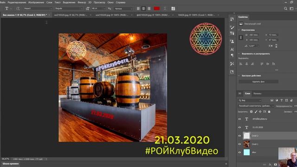Filter layers by type layers
297x167 pixels.
click(282, 100)
